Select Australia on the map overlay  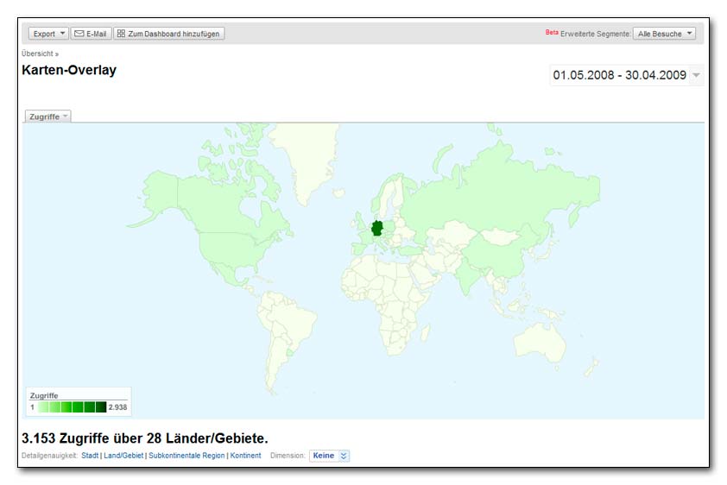point(540,339)
